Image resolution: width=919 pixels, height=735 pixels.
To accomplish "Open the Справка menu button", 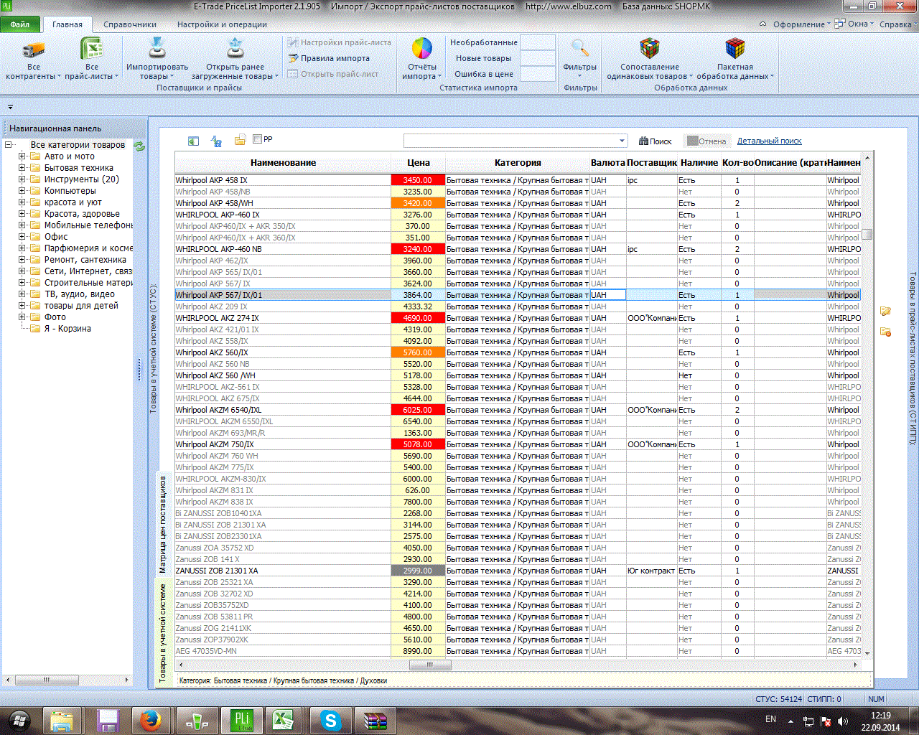I will (x=897, y=24).
